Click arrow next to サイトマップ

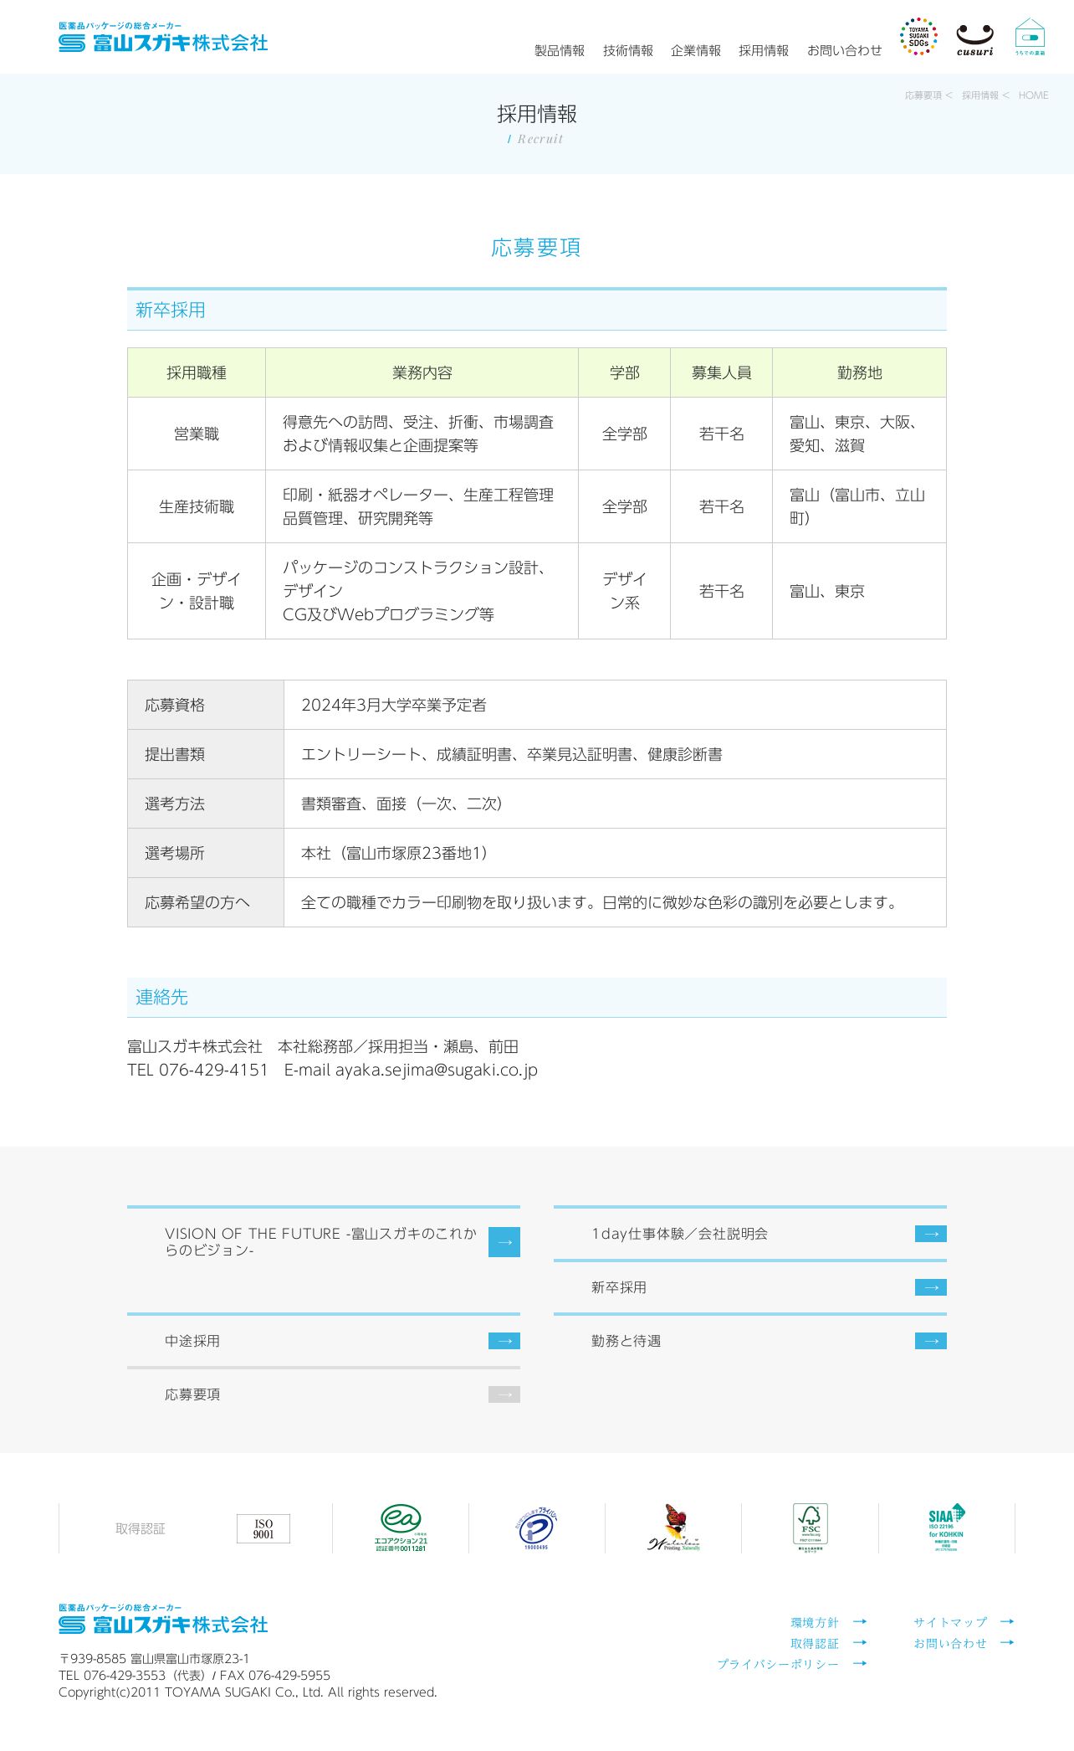coord(1007,1622)
